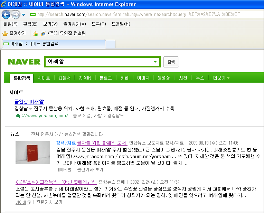Screen dimensions: 264x213
Task: Open the recent pages dropdown arrow
Action: click(23, 15)
